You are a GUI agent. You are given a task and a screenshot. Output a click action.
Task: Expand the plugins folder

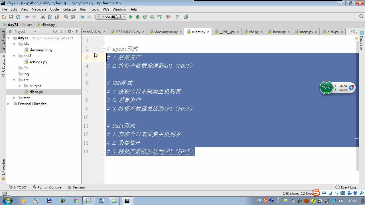point(20,86)
